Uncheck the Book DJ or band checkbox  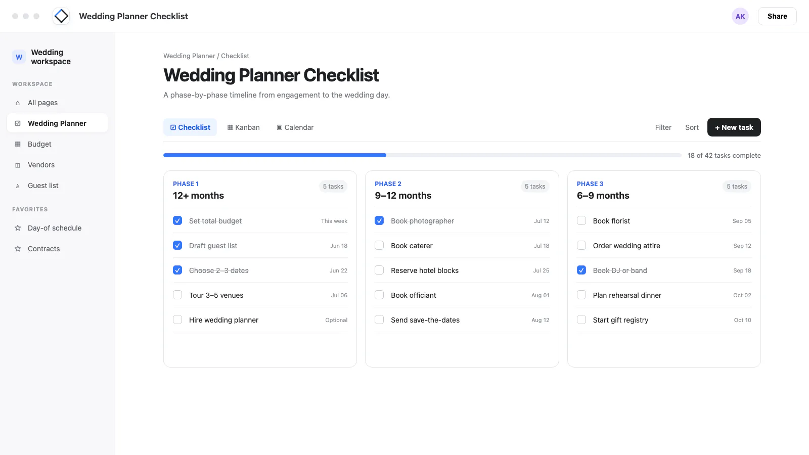[x=581, y=270]
